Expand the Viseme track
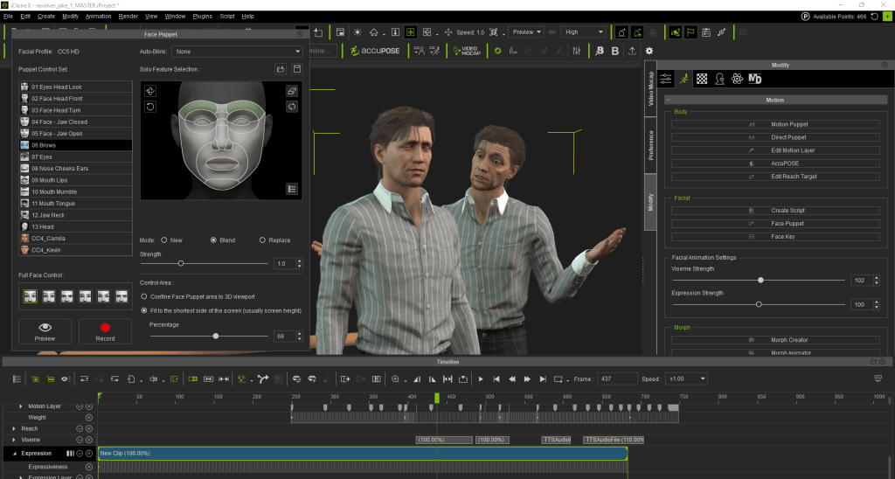 14,440
